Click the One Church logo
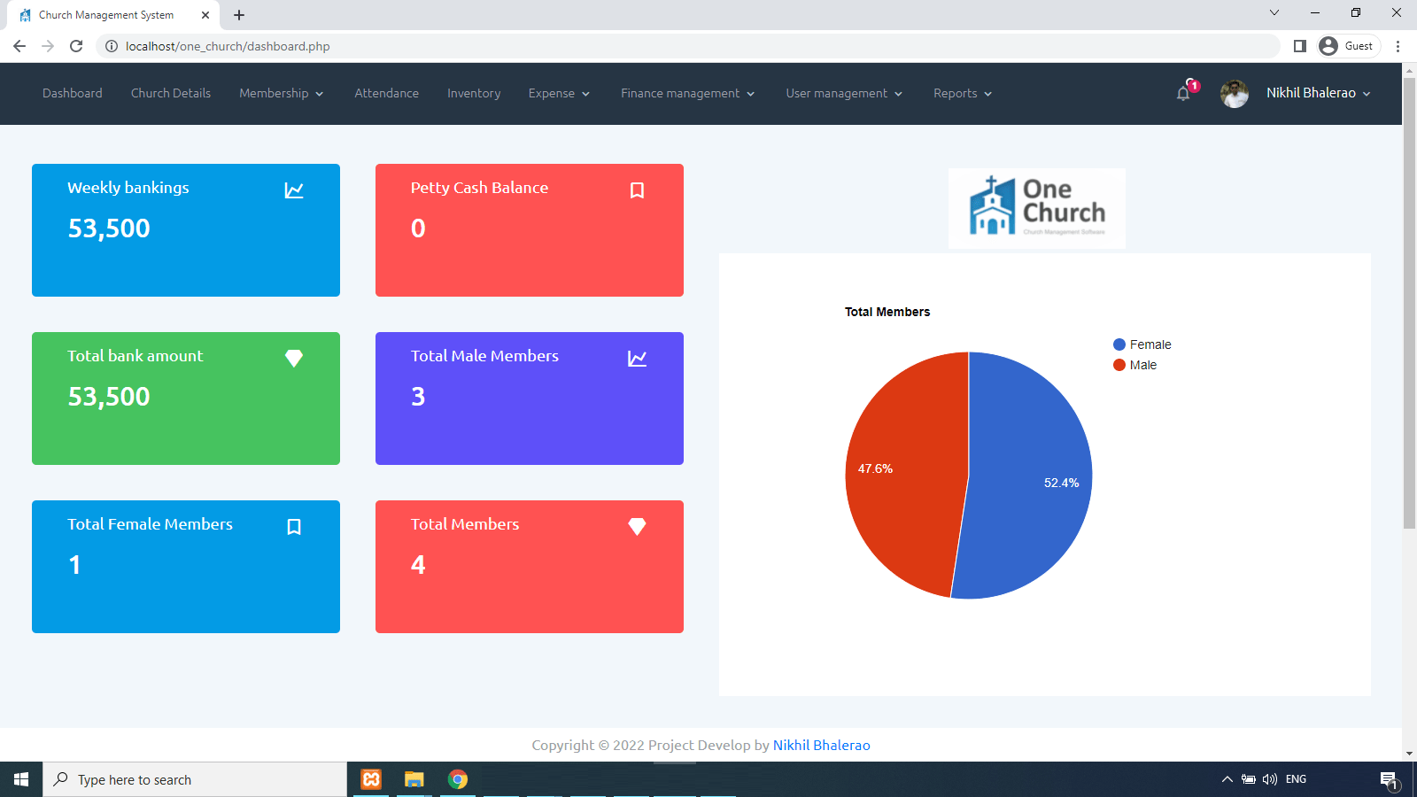 [x=1036, y=208]
